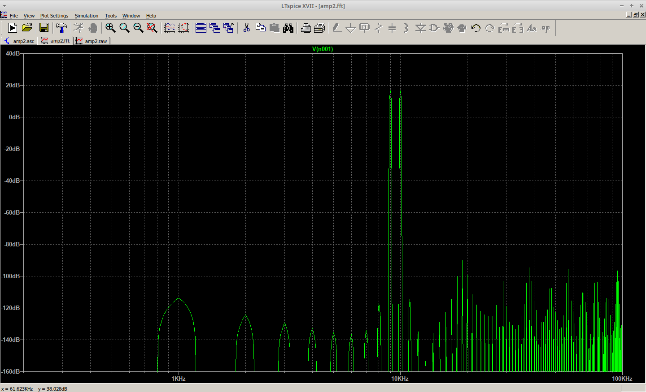Screen dimensions: 646x392
Task: Click the Mirror component icon
Action: tap(518, 28)
